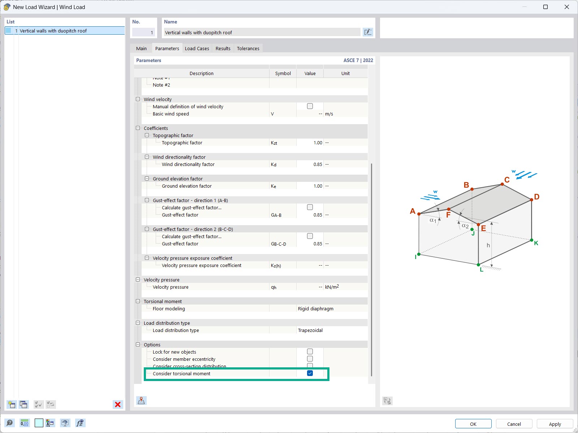This screenshot has width=578, height=433.
Task: Check Manual definition of wind velocity
Action: (310, 106)
